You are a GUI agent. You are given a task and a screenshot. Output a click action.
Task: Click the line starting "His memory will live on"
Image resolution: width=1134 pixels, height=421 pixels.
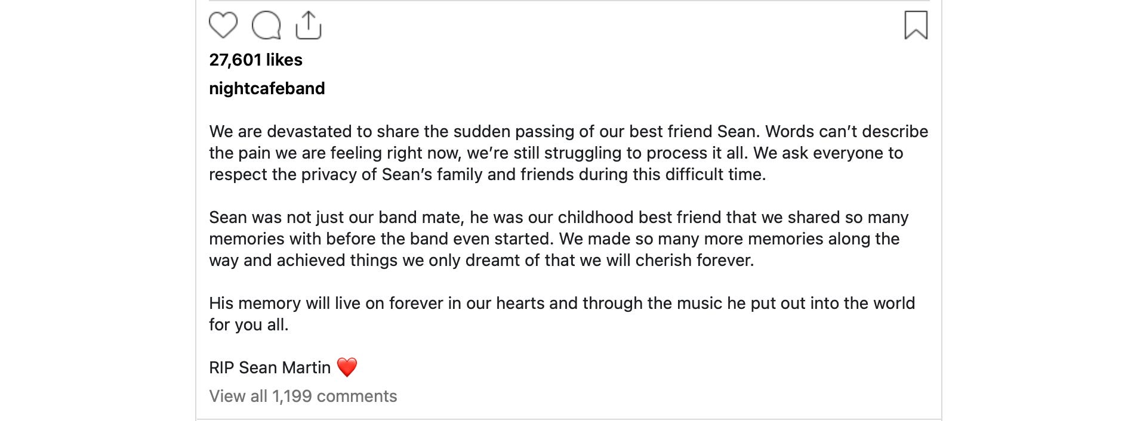[562, 303]
